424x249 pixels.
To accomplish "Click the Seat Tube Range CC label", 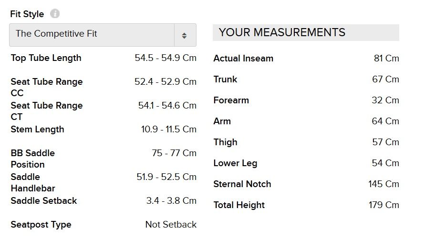I will pos(46,87).
